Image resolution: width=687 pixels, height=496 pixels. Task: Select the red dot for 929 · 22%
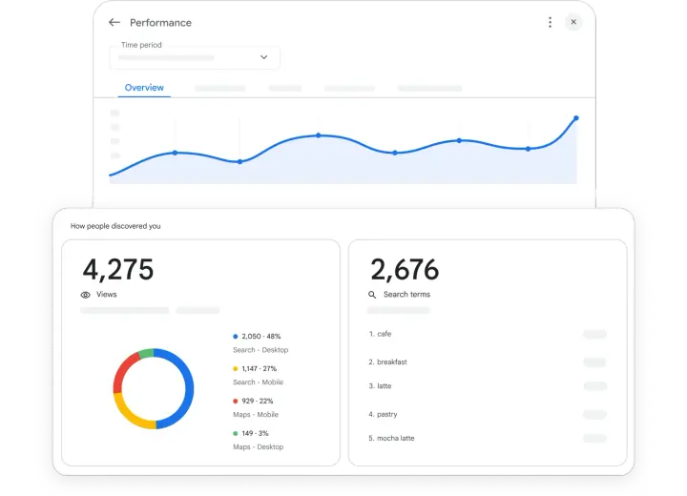[236, 401]
